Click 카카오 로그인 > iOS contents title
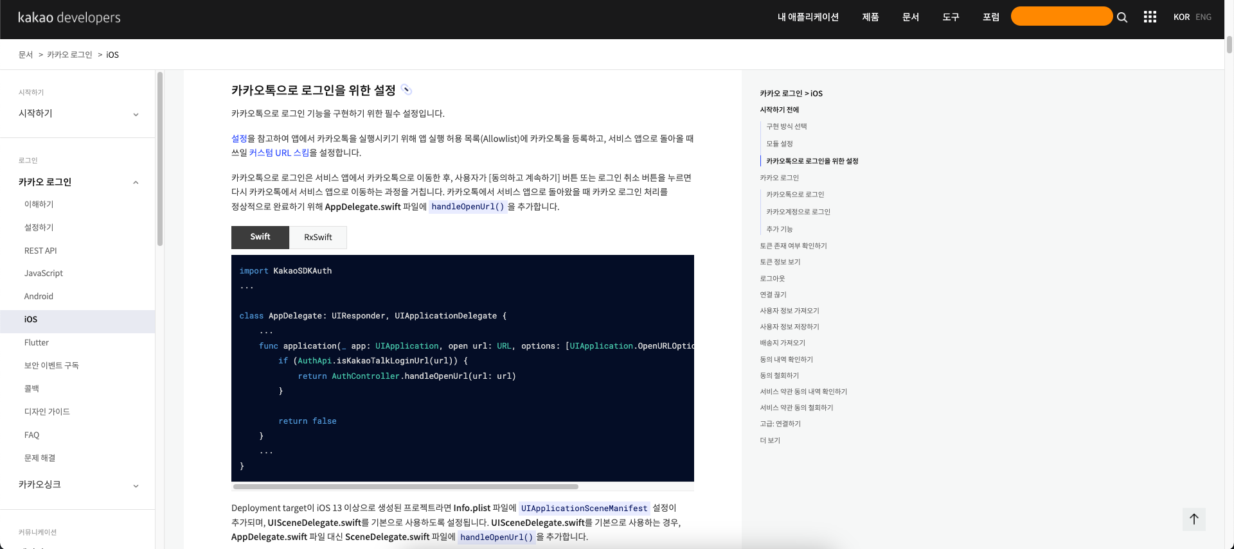 [791, 94]
